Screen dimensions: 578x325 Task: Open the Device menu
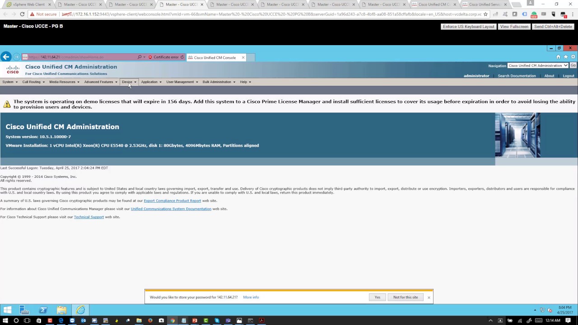[x=129, y=82]
